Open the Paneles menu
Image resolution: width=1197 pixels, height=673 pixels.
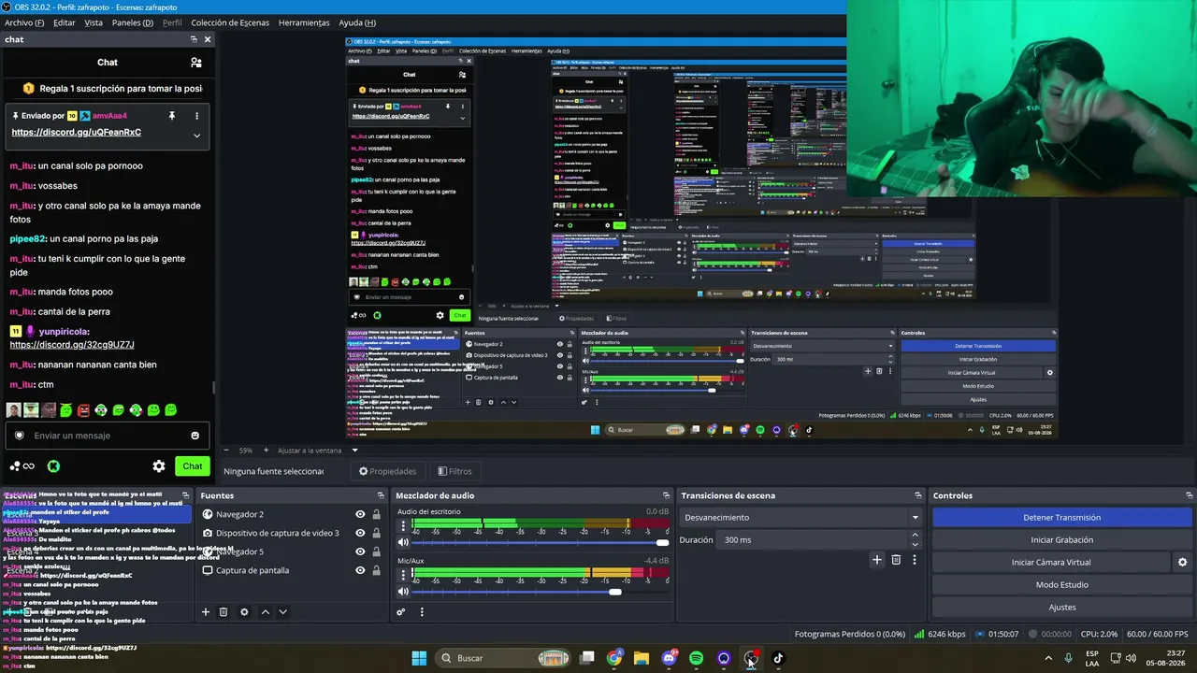pos(132,22)
